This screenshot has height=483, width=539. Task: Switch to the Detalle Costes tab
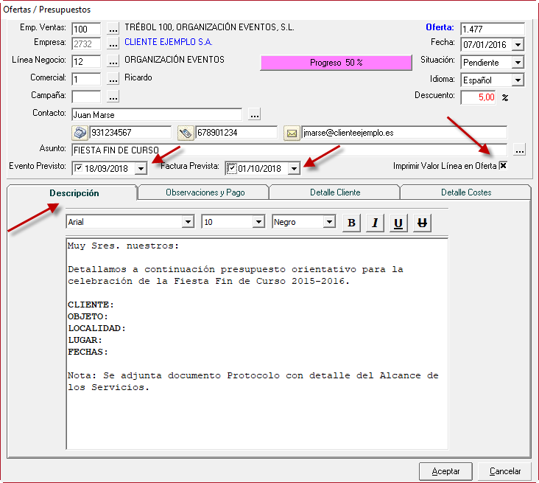click(x=466, y=192)
